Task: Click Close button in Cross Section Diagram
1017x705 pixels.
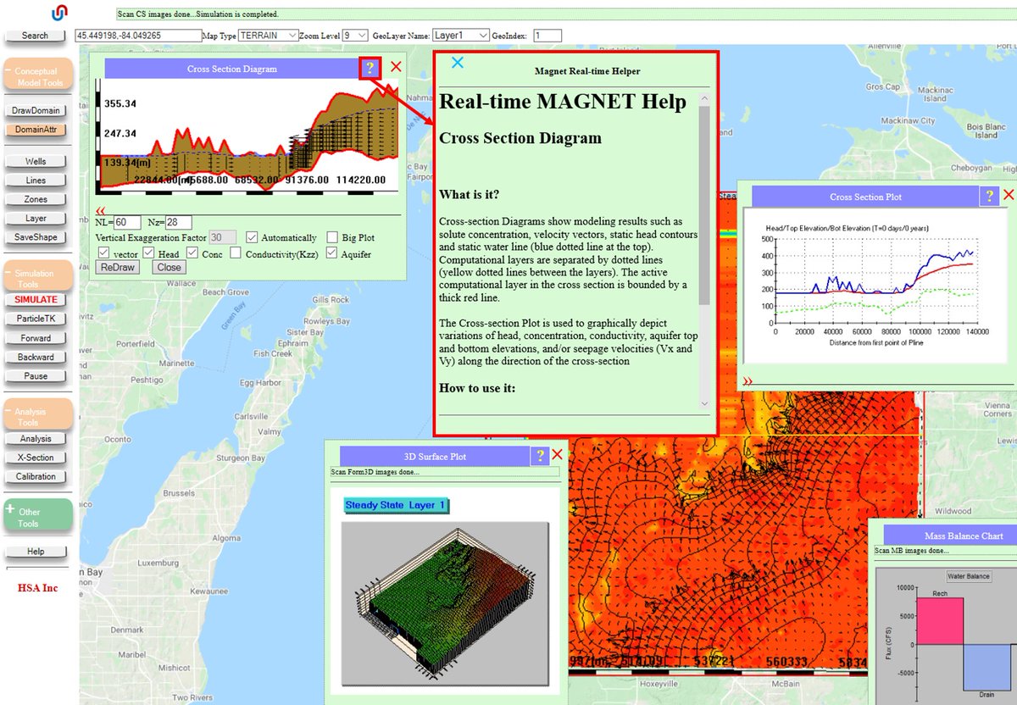Action: 169,267
